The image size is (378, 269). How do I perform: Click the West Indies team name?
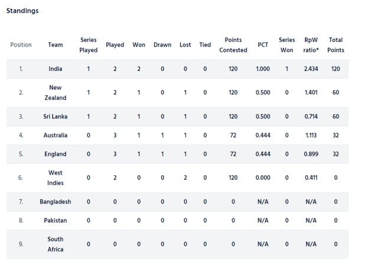(x=55, y=178)
